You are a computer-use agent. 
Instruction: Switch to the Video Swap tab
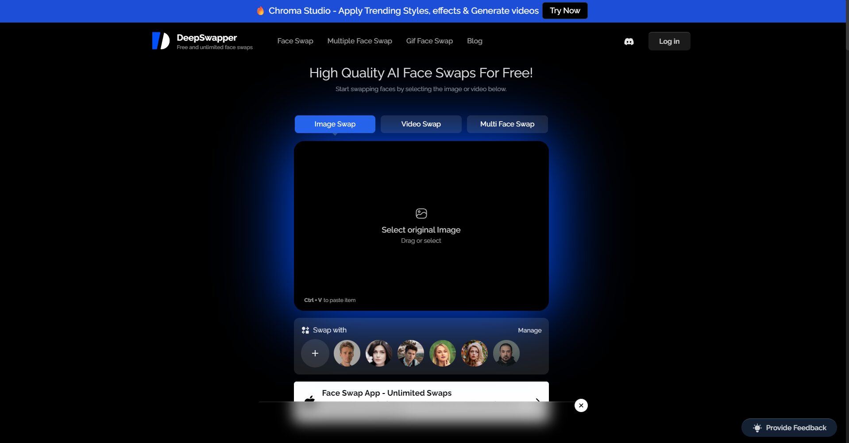(421, 124)
